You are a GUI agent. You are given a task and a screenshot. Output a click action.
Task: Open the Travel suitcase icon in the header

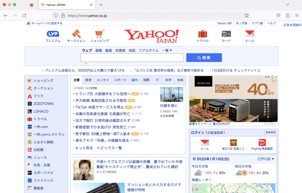pyautogui.click(x=203, y=34)
